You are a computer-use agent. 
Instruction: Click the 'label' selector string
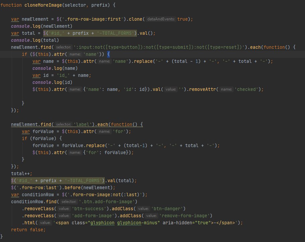tap(83, 124)
